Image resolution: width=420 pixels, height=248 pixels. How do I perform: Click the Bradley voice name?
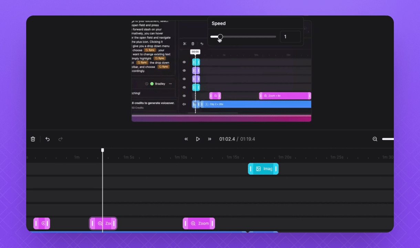pos(160,84)
